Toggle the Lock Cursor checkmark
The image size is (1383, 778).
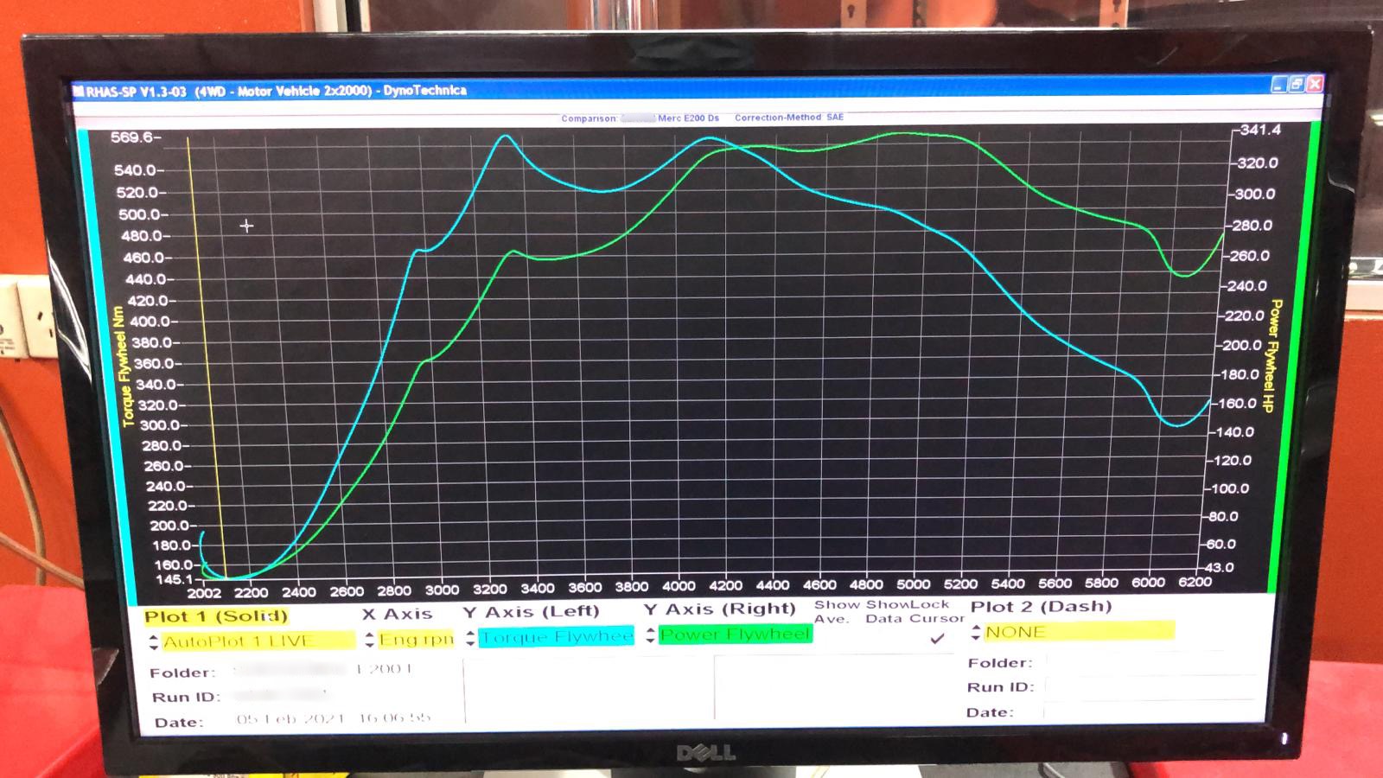[x=937, y=639]
